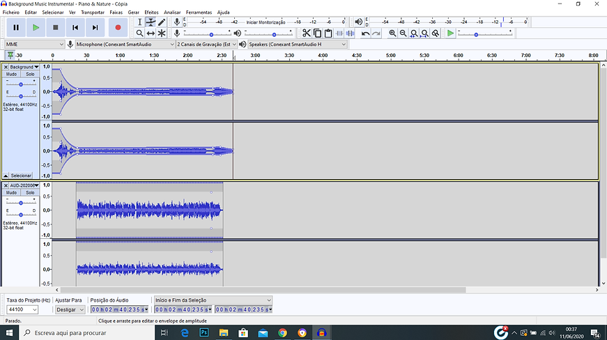Image resolution: width=607 pixels, height=340 pixels.
Task: Open the AUD-2020 track name dropdown menu
Action: point(24,185)
